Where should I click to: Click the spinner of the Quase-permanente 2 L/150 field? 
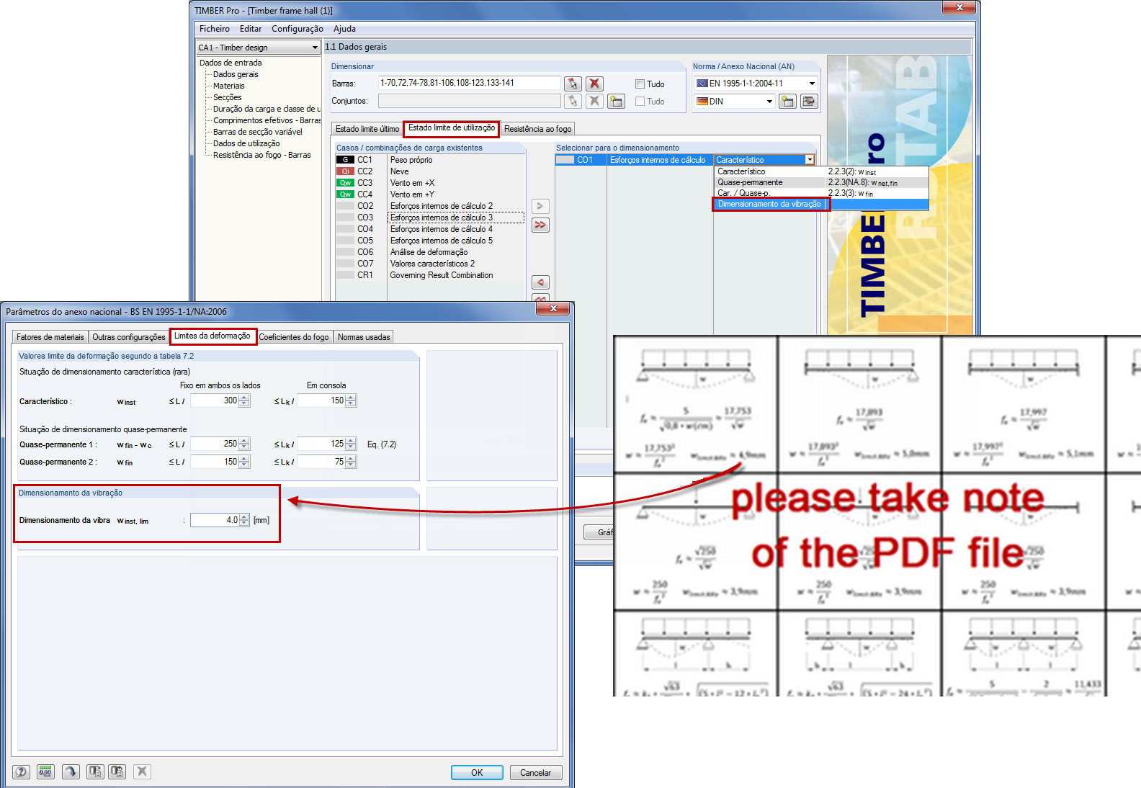point(244,462)
